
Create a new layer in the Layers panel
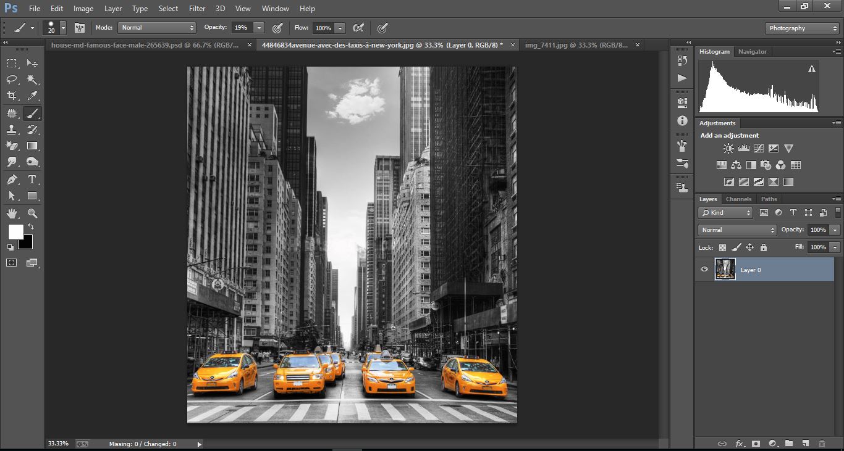pyautogui.click(x=805, y=444)
